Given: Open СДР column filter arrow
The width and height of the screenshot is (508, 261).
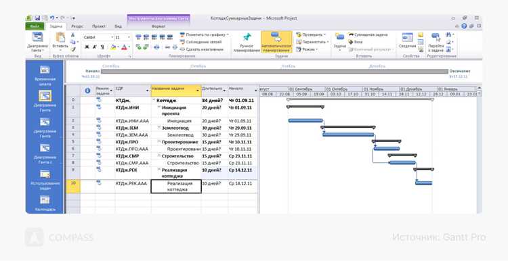Looking at the screenshot, I should tap(148, 91).
